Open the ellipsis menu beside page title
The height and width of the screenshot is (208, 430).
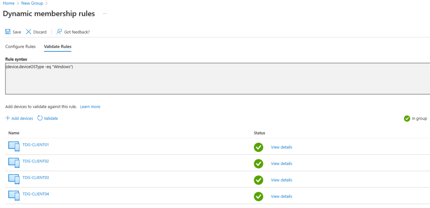coord(105,14)
